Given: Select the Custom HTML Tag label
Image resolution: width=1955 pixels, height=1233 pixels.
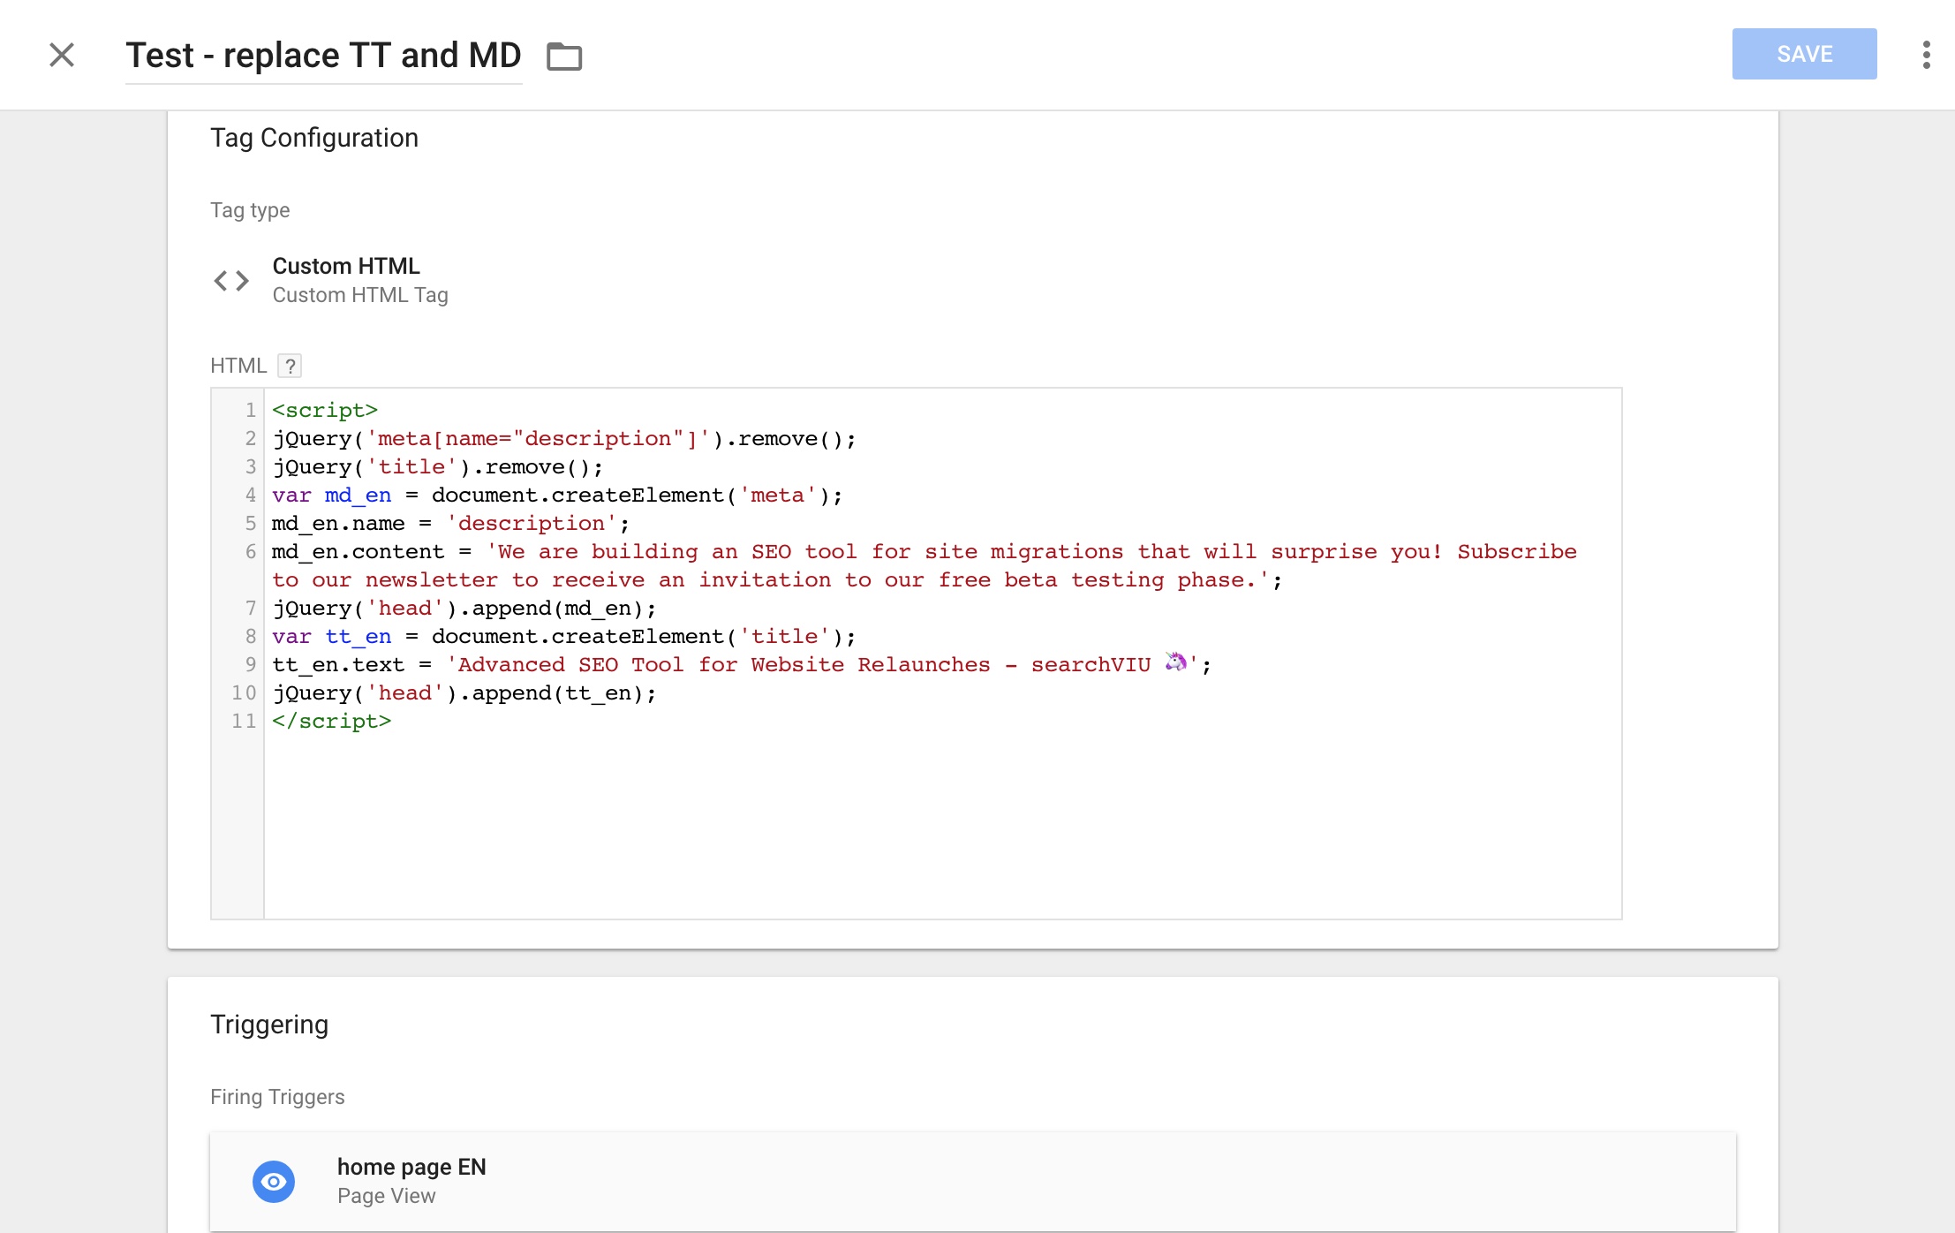Looking at the screenshot, I should tap(359, 295).
